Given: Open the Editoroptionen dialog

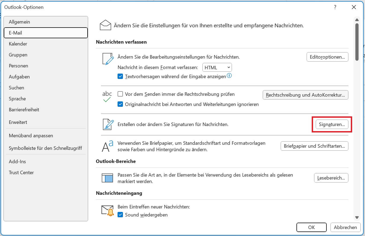Looking at the screenshot, I should click(x=327, y=57).
